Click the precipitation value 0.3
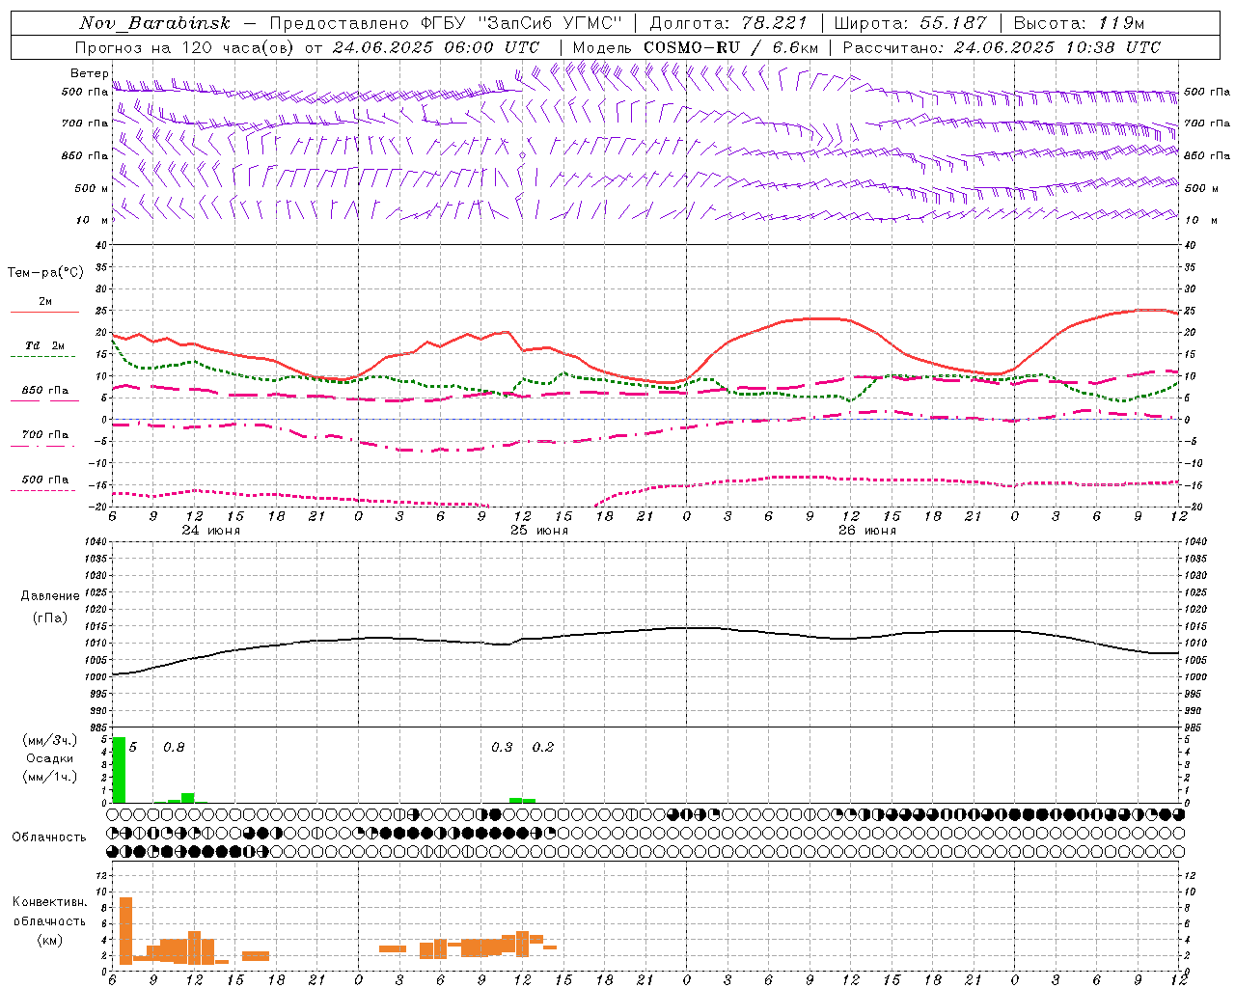The image size is (1235, 988). pos(502,748)
